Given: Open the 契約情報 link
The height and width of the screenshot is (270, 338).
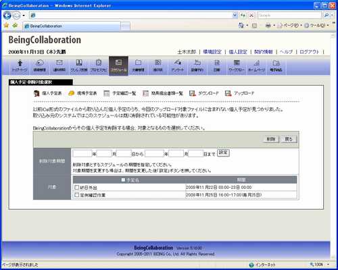Looking at the screenshot, I should (x=264, y=52).
